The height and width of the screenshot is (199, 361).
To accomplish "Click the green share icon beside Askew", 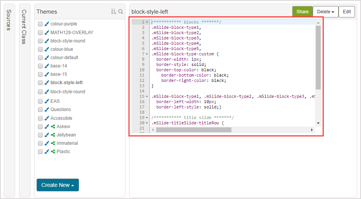I will [53, 127].
